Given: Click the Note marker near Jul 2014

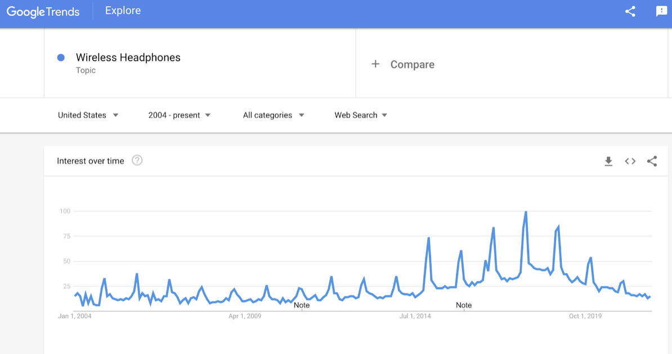Looking at the screenshot, I should [464, 305].
